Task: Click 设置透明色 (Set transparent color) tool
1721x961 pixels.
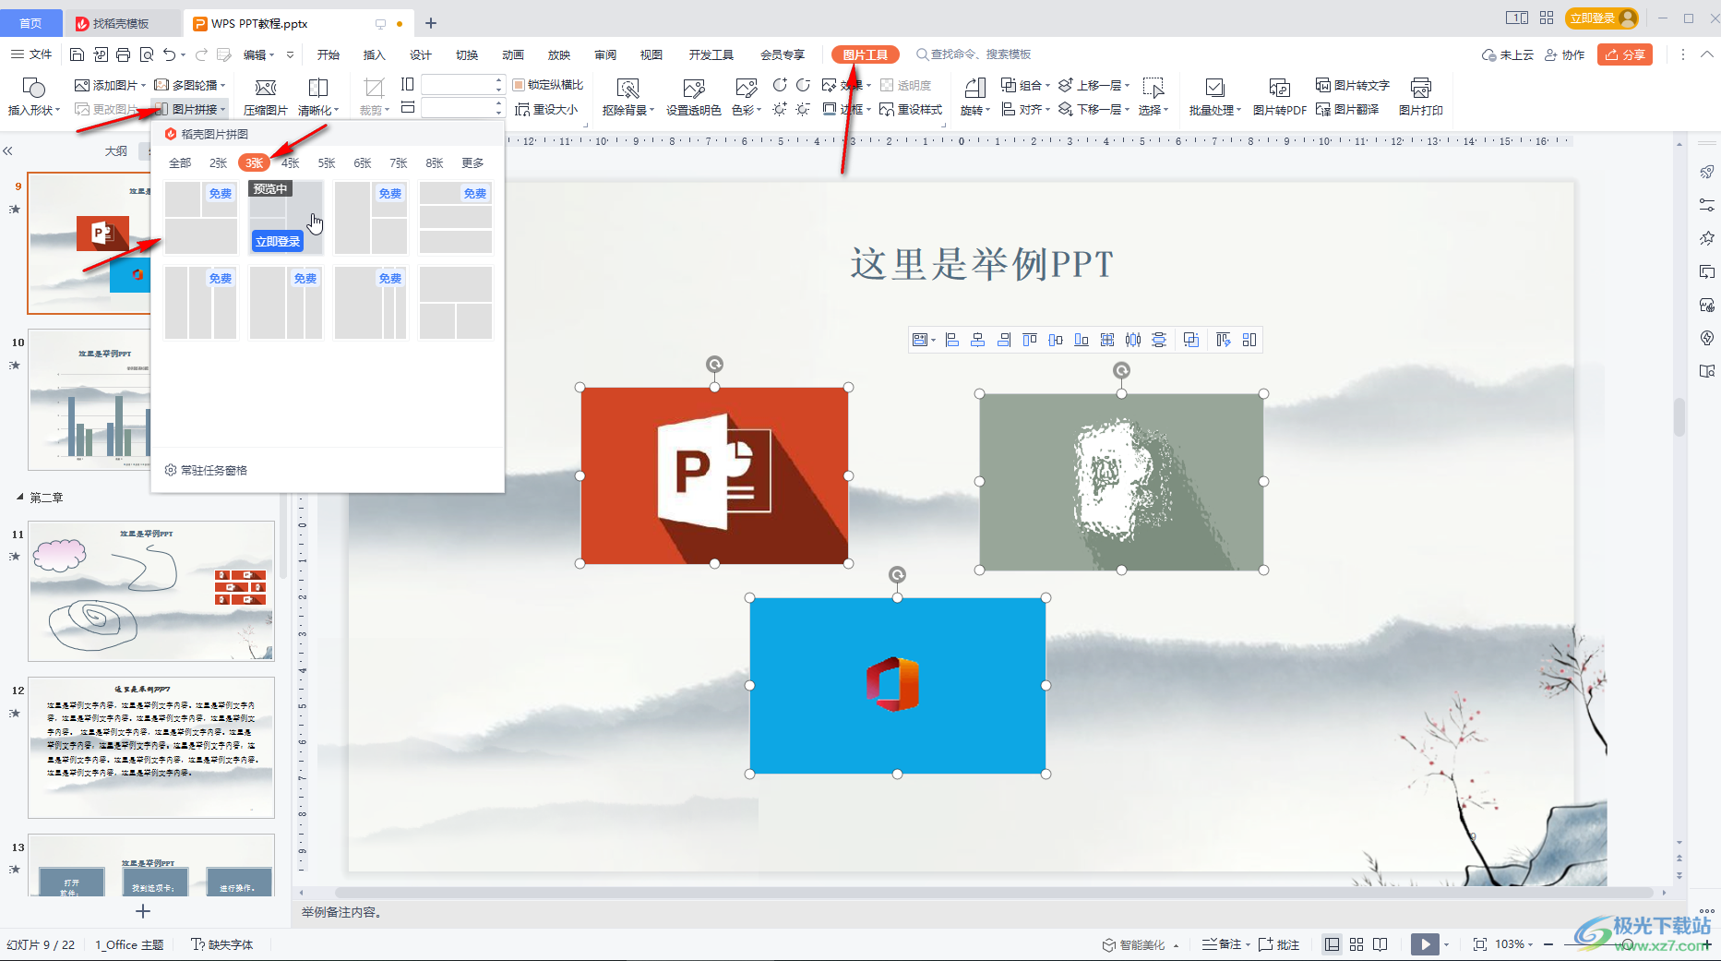Action: (694, 97)
